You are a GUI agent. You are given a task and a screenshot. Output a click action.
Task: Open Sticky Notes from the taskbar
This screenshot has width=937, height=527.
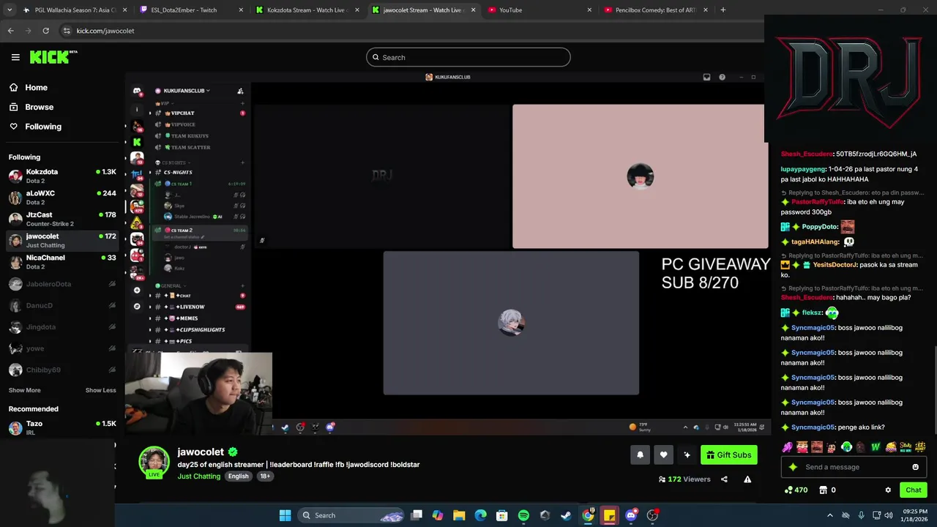tap(609, 515)
